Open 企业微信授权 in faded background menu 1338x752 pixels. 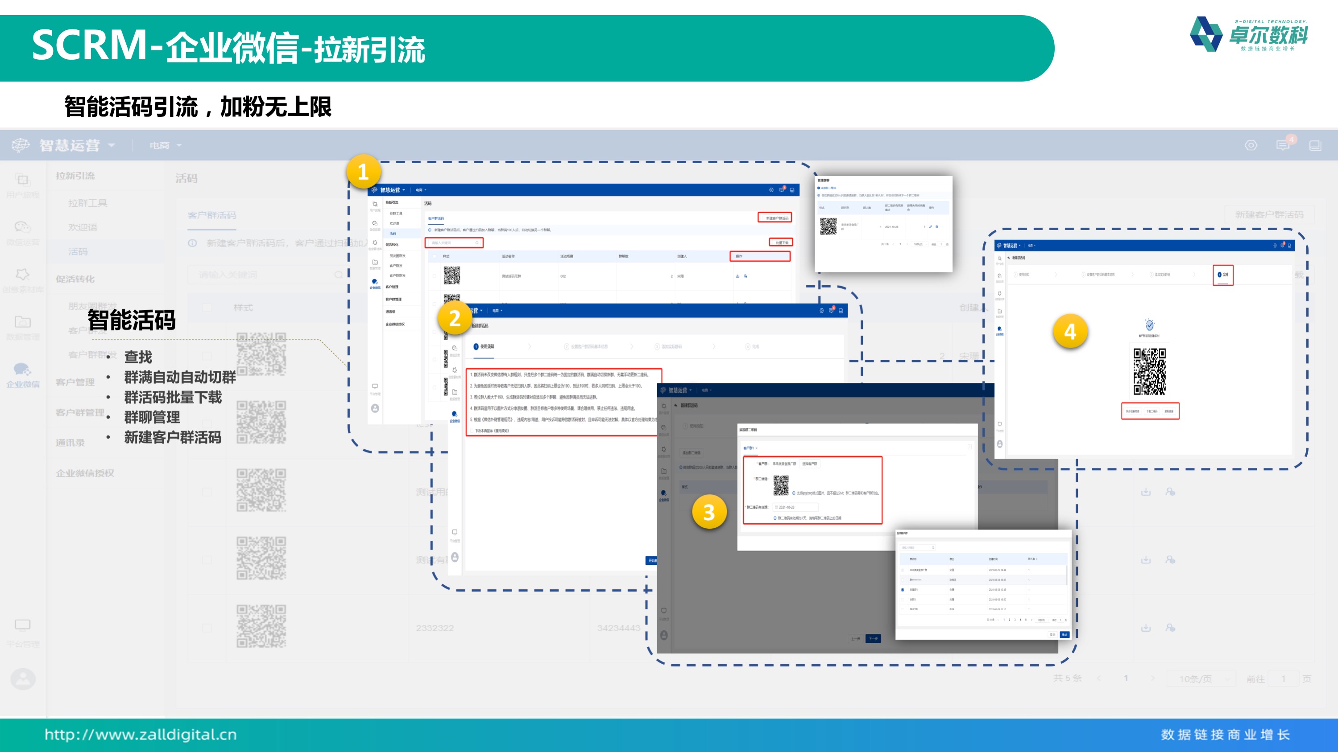click(85, 473)
